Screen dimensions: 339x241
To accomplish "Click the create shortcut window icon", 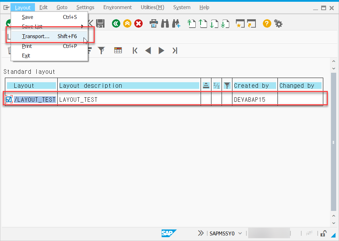I will pos(251,23).
